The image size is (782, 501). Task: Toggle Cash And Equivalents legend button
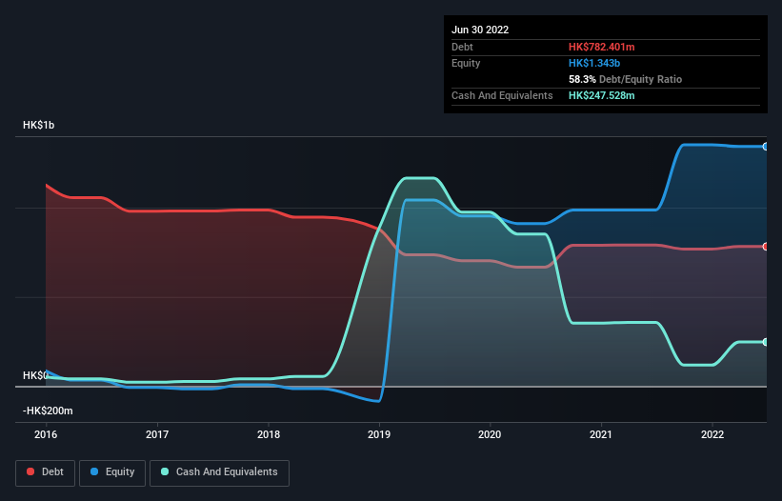coord(219,472)
